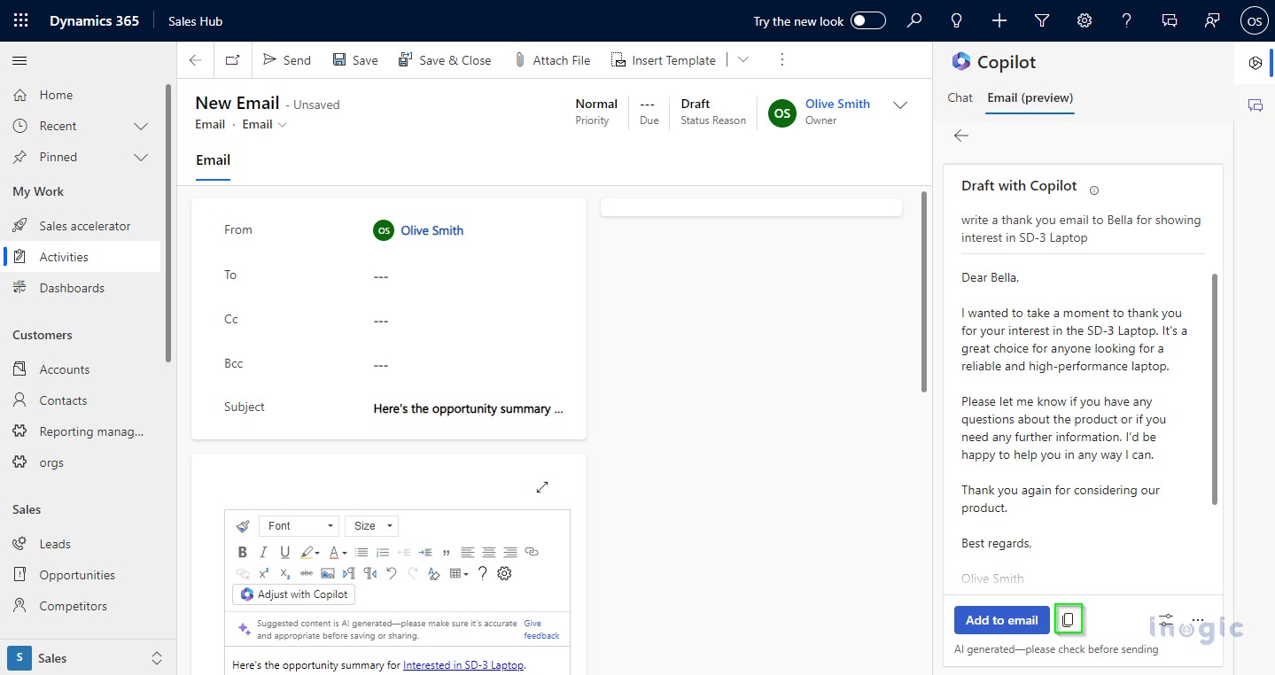Center align the email text
Screen dimensions: 1275x675
point(488,552)
